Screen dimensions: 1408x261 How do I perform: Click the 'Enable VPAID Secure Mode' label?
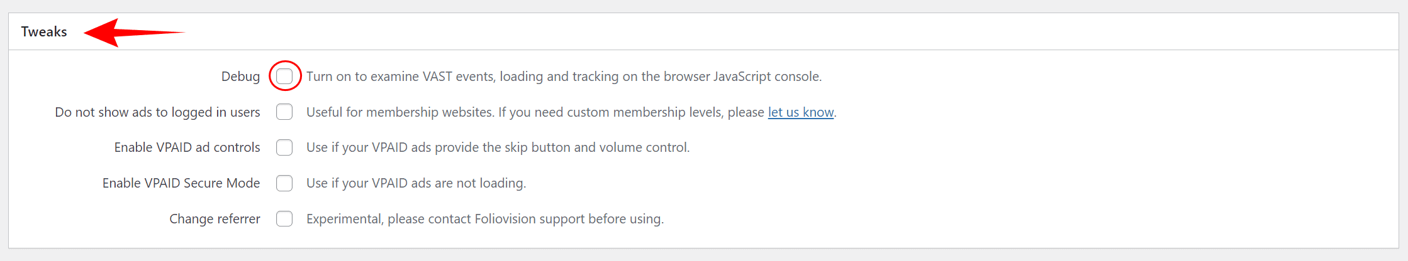click(x=181, y=183)
